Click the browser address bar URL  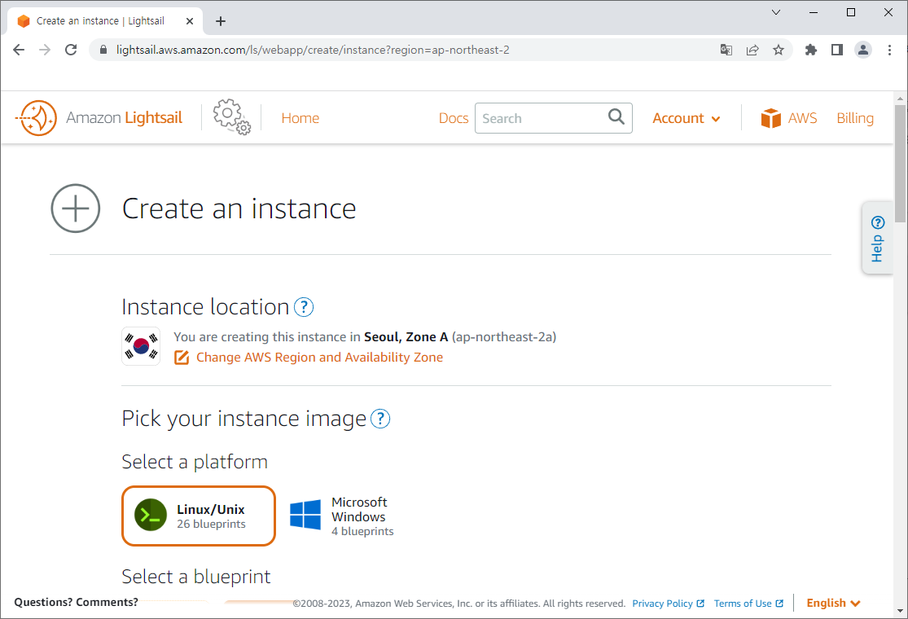[313, 50]
